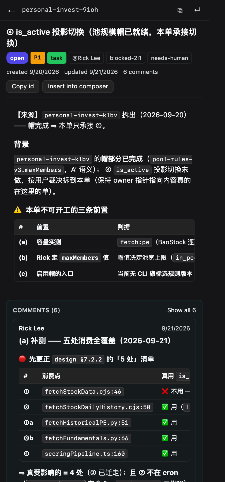
Task: Select the P1 priority badge
Action: (38, 58)
